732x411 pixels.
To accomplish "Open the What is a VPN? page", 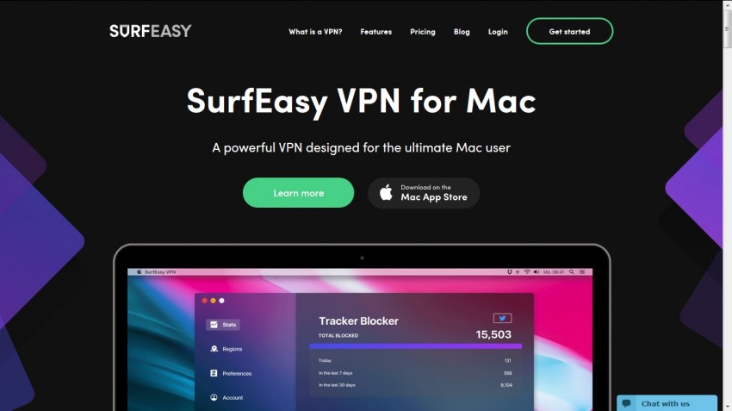I will (315, 32).
